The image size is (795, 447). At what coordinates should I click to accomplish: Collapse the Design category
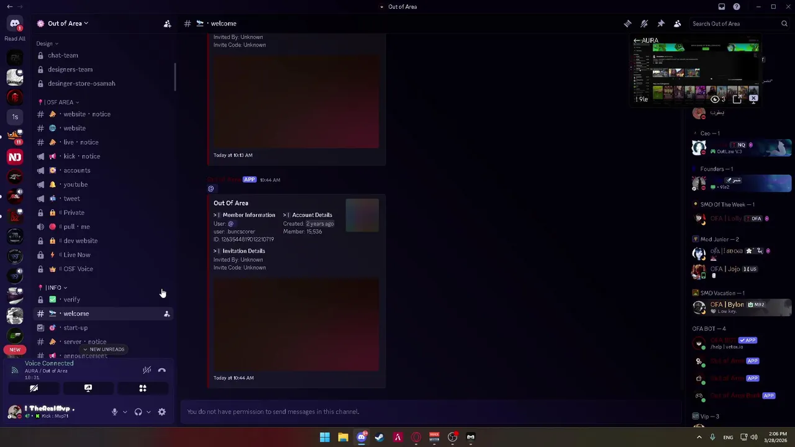coord(47,43)
